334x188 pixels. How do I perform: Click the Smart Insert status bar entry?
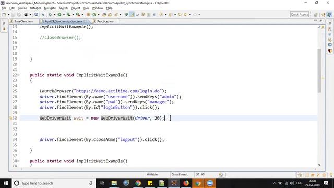click(180, 174)
